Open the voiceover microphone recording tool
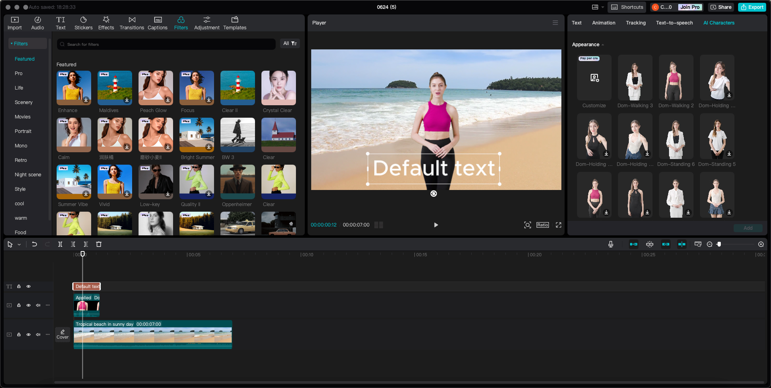The height and width of the screenshot is (388, 771). [611, 244]
